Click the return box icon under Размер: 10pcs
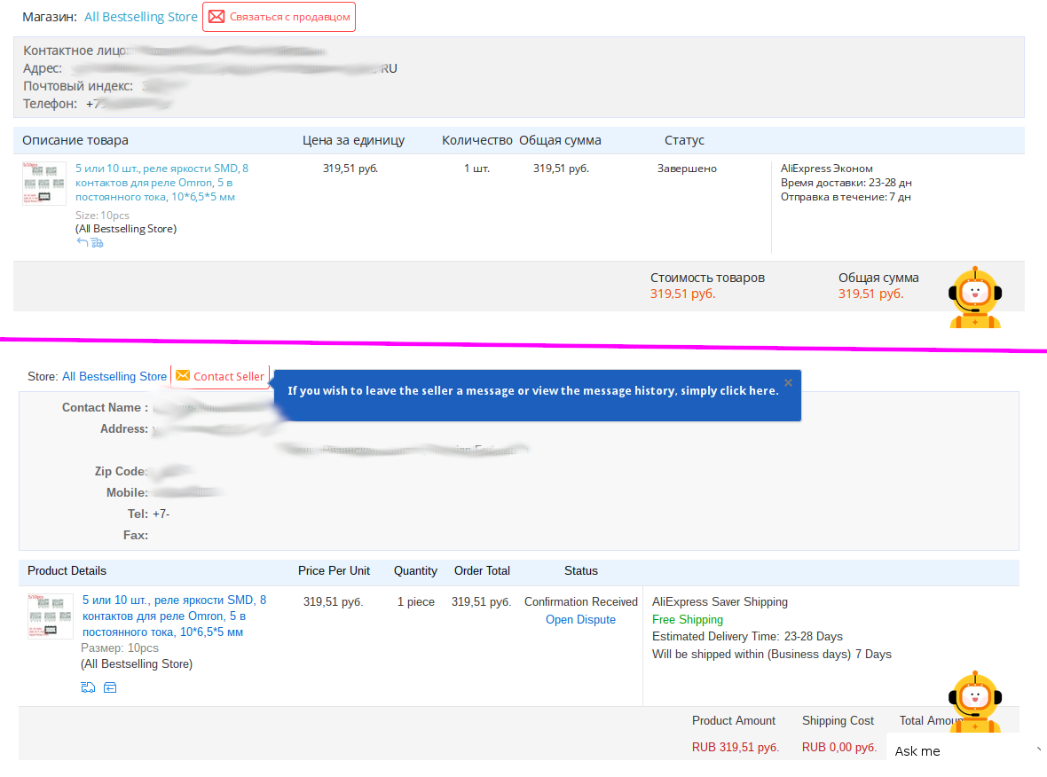The width and height of the screenshot is (1047, 777). coord(110,687)
